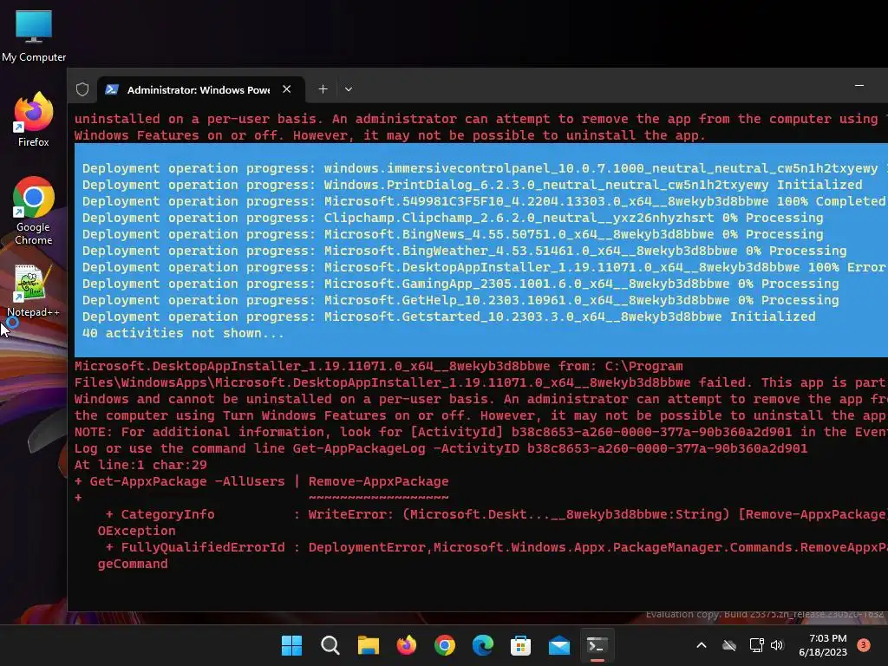Click the Microsoft.BingWeather progress line
The width and height of the screenshot is (888, 666).
[465, 251]
